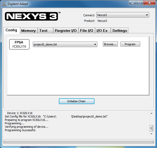
Task: Click the log scrollbar thumb
Action: 151,128
